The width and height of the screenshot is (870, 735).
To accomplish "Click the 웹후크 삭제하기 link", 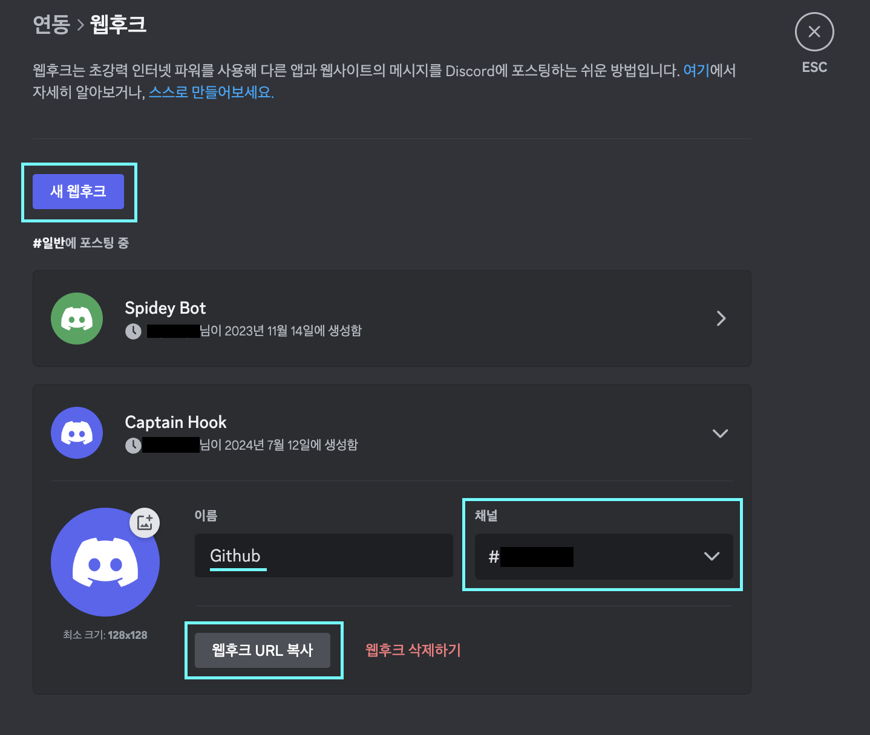I will click(x=413, y=650).
